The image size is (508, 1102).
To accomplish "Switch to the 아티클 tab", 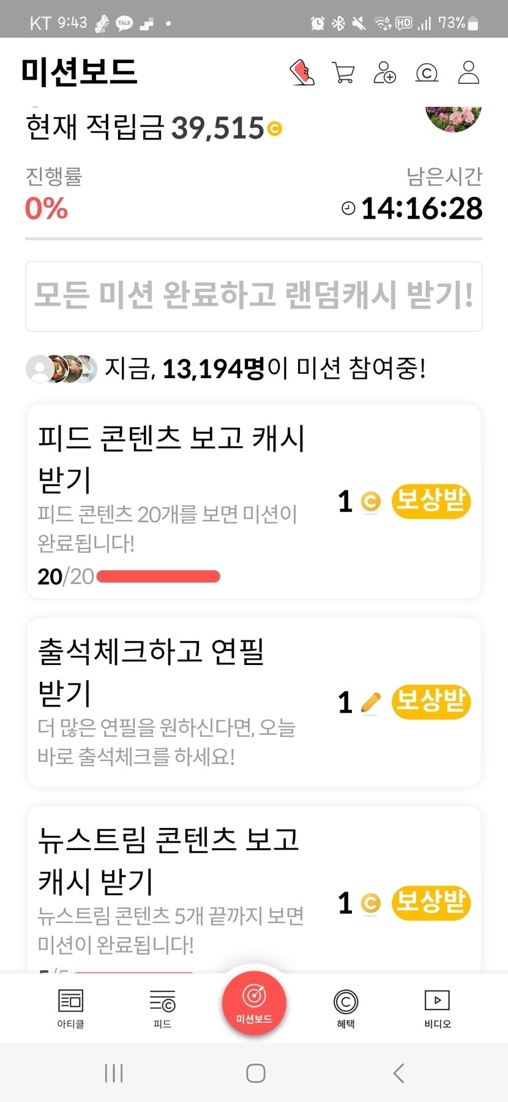I will (x=70, y=1008).
